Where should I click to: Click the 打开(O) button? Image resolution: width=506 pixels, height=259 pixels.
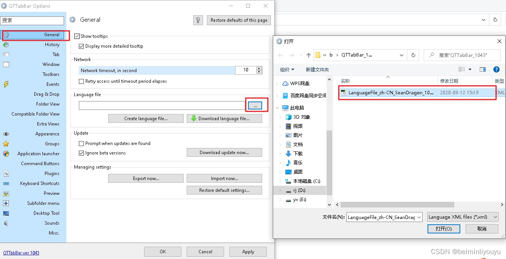[444, 228]
